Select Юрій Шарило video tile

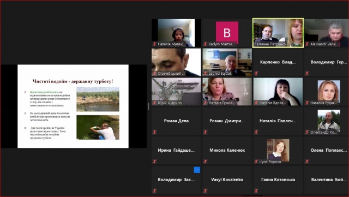(x=176, y=92)
